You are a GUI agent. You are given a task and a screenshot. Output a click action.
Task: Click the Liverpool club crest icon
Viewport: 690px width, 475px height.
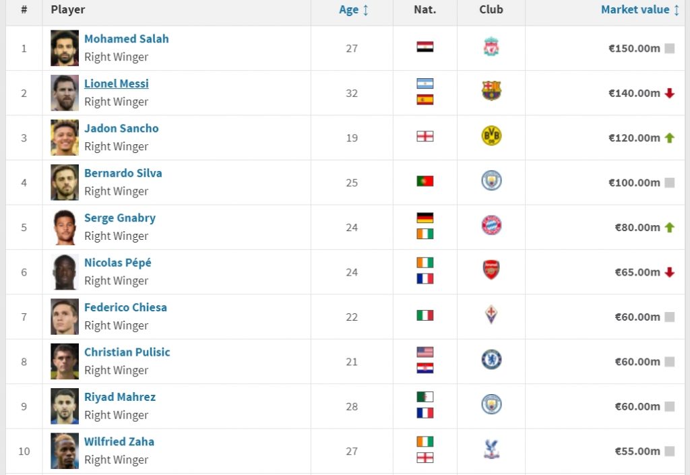click(491, 47)
